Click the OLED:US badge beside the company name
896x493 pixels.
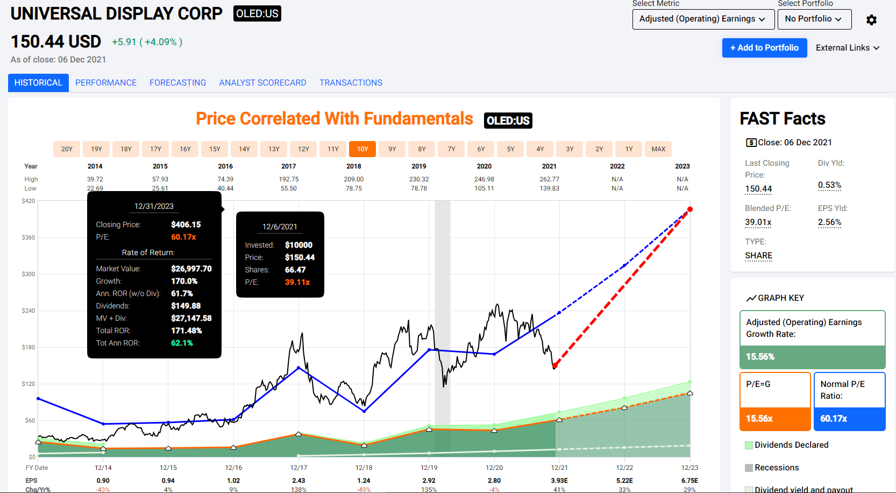click(257, 13)
